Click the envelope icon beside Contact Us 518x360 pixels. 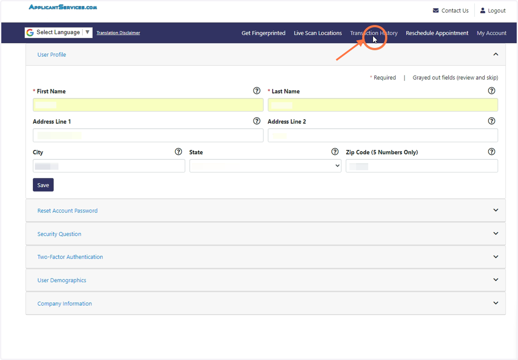point(436,10)
